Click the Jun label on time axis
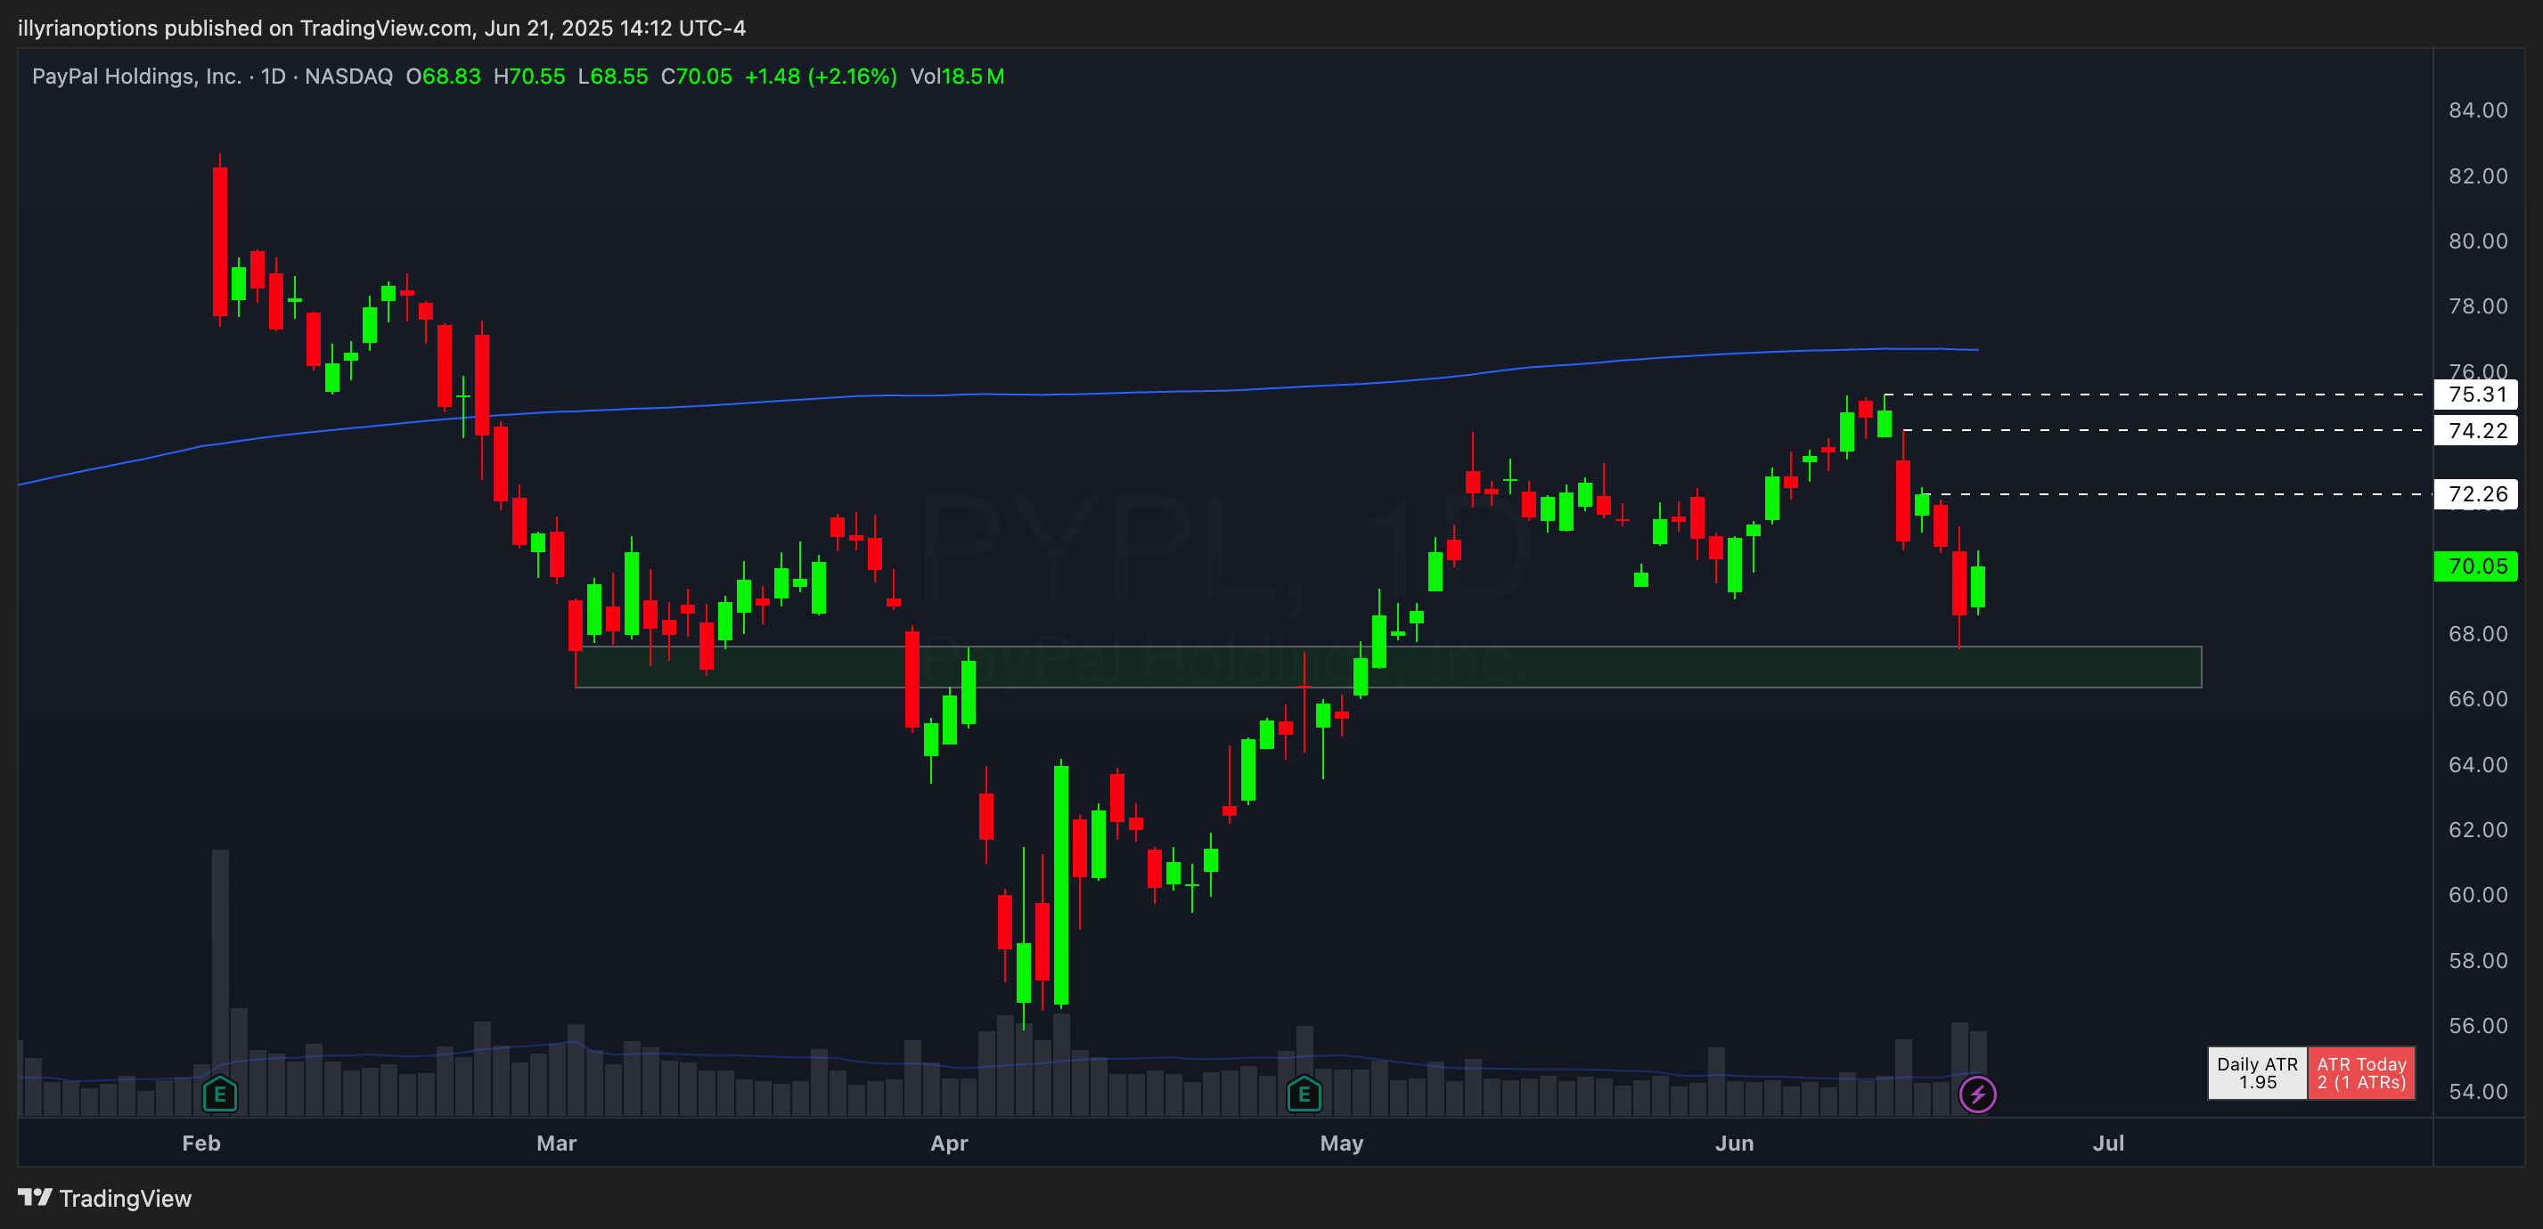 click(1734, 1144)
